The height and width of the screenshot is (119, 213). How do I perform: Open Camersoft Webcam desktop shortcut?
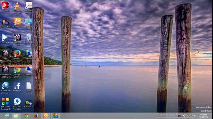click(x=6, y=88)
